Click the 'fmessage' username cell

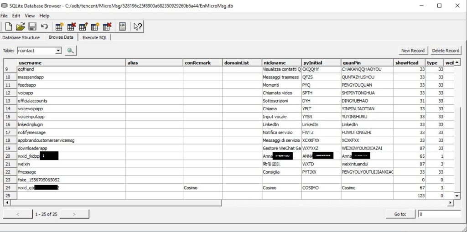pos(72,172)
